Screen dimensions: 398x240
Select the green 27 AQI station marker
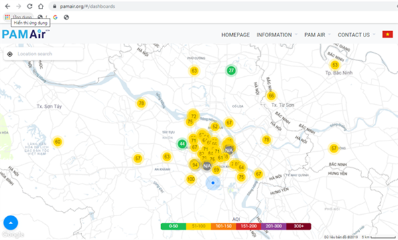pyautogui.click(x=232, y=70)
